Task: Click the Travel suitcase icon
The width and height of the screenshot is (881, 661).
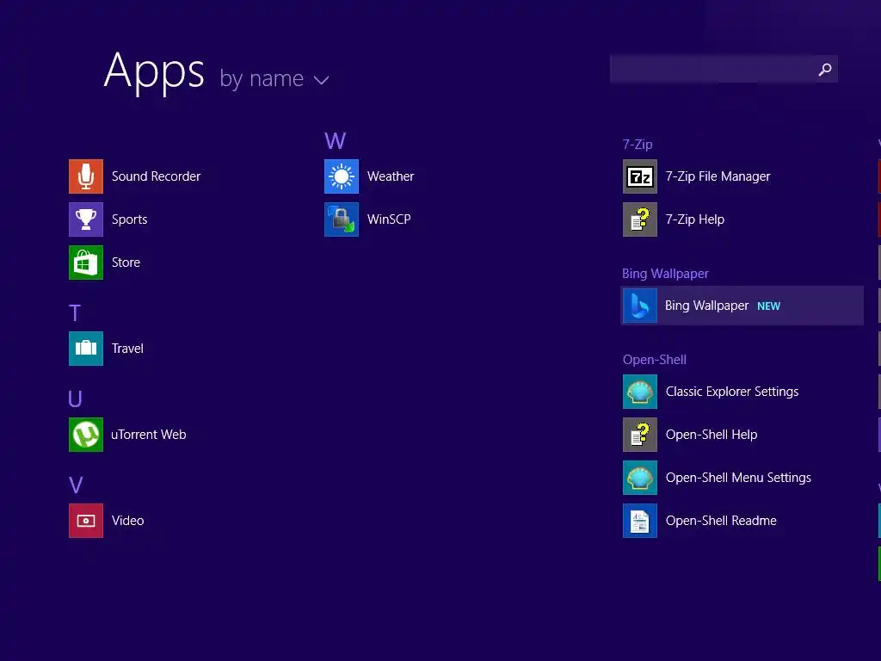Action: pyautogui.click(x=86, y=349)
